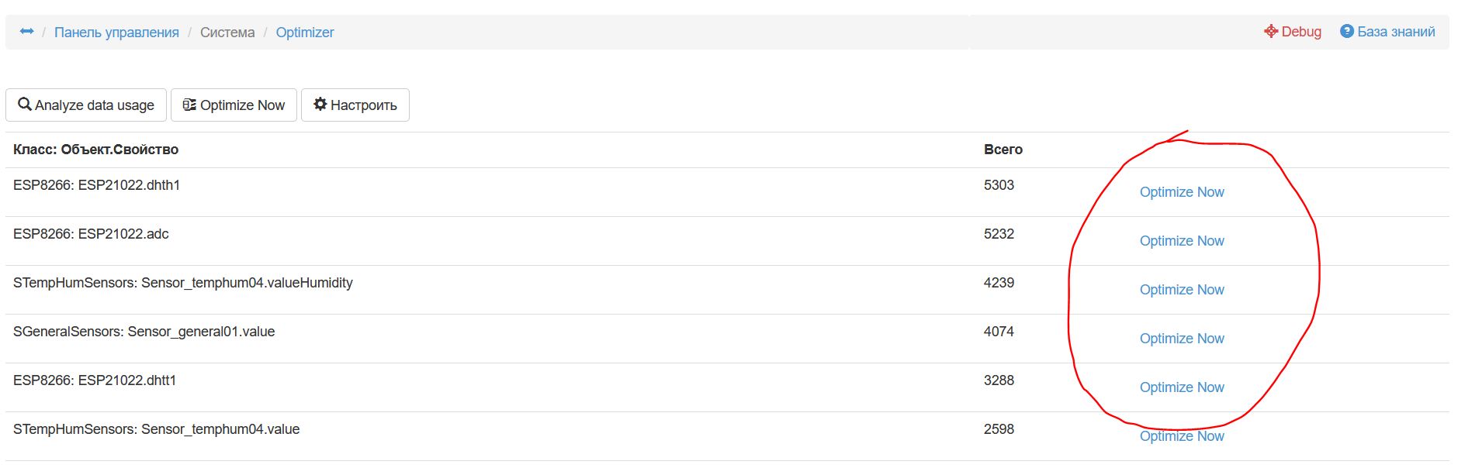
Task: Optimize Now for ESP21022.dhth1 row
Action: 1181,192
